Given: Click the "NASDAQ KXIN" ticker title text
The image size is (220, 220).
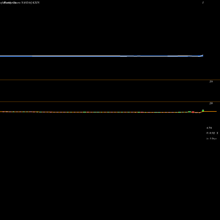Looking at the screenshot, I should point(30,3).
